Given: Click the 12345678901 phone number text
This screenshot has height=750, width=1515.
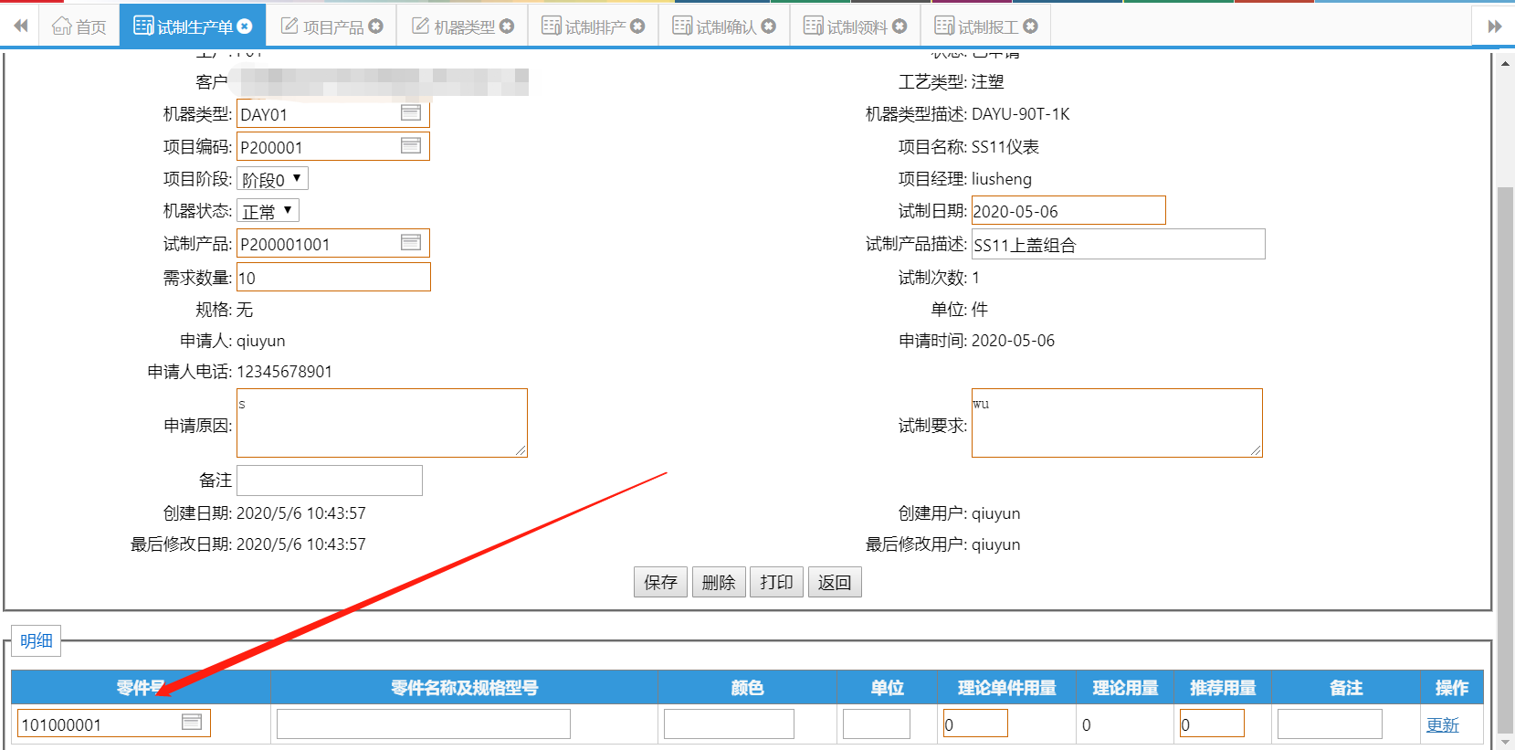Looking at the screenshot, I should (x=284, y=372).
